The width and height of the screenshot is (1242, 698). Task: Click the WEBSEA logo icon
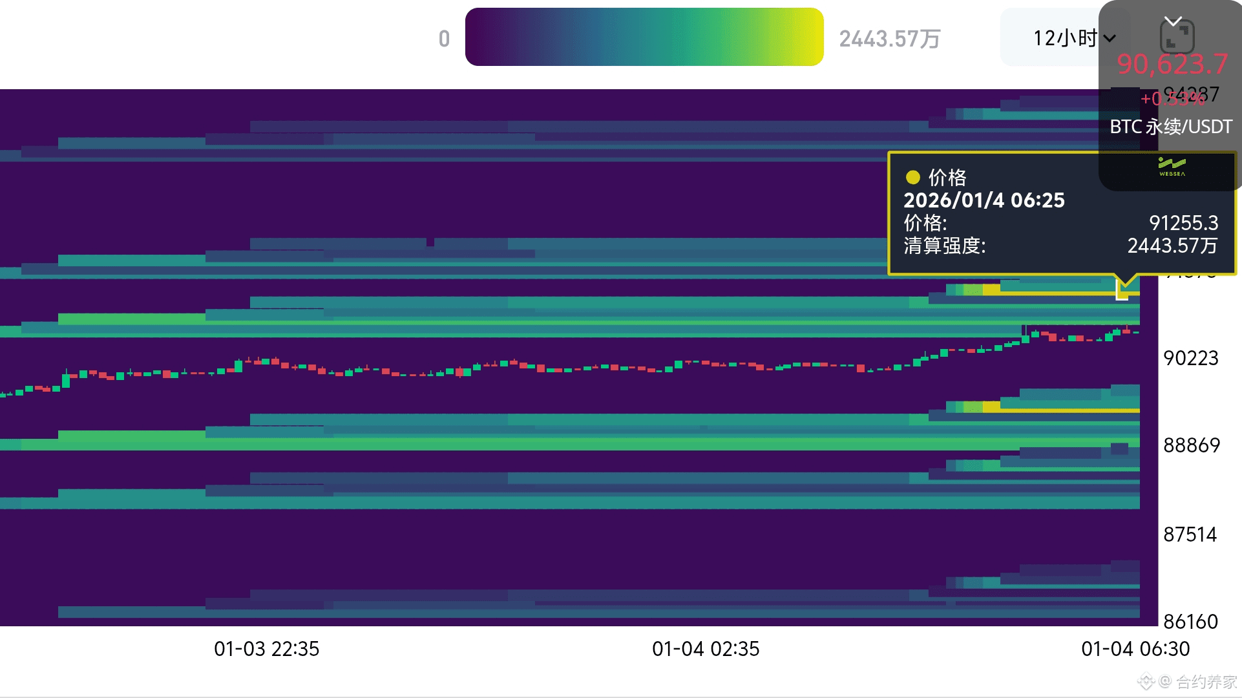1172,167
